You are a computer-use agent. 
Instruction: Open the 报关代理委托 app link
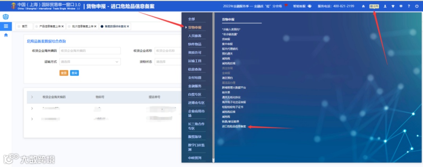tap(230, 49)
